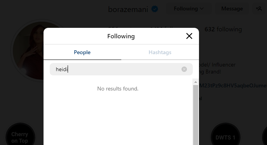267x145 pixels.
Task: Click the No results found message
Action: 118,89
